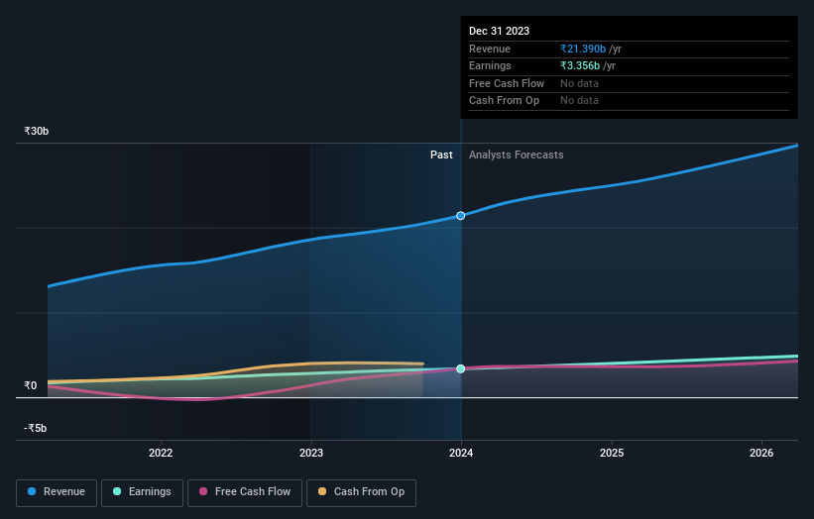Toggle the Revenue legend button
The width and height of the screenshot is (814, 519).
click(x=57, y=492)
